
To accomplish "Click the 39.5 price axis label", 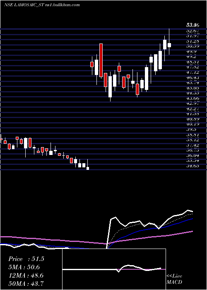I will pyautogui.click(x=192, y=129).
